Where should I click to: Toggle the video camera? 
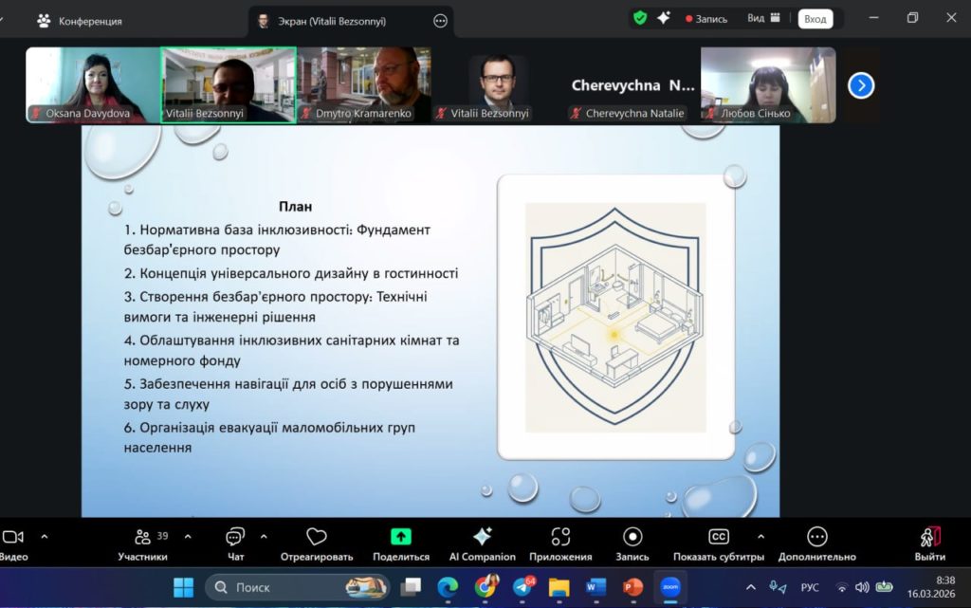click(x=13, y=544)
